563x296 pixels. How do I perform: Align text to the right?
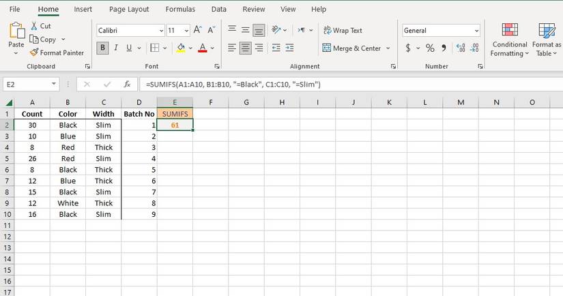coord(259,48)
